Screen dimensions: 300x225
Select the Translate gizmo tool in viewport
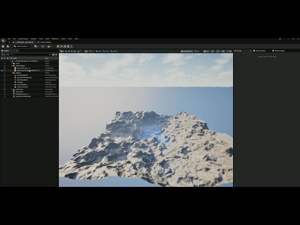pyautogui.click(x=69, y=51)
